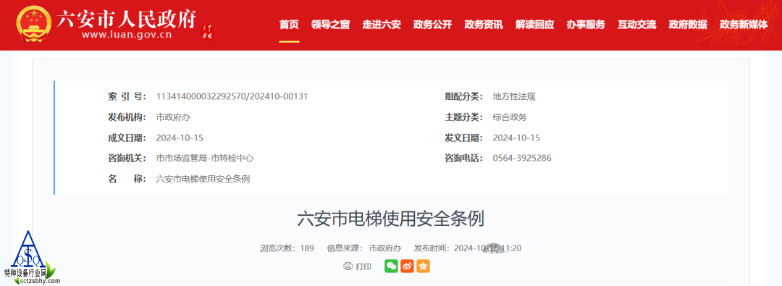Image resolution: width=782 pixels, height=286 pixels.
Task: Click the WeChat share icon
Action: 391,266
